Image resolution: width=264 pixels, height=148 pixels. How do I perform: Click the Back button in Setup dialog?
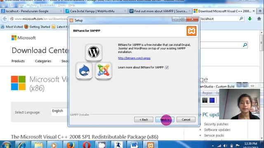click(x=144, y=120)
